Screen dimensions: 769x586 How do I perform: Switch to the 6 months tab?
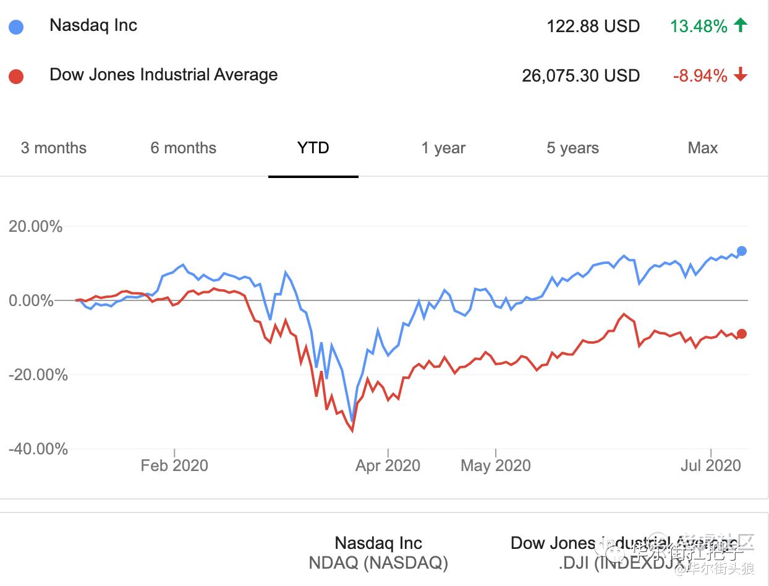tap(184, 148)
